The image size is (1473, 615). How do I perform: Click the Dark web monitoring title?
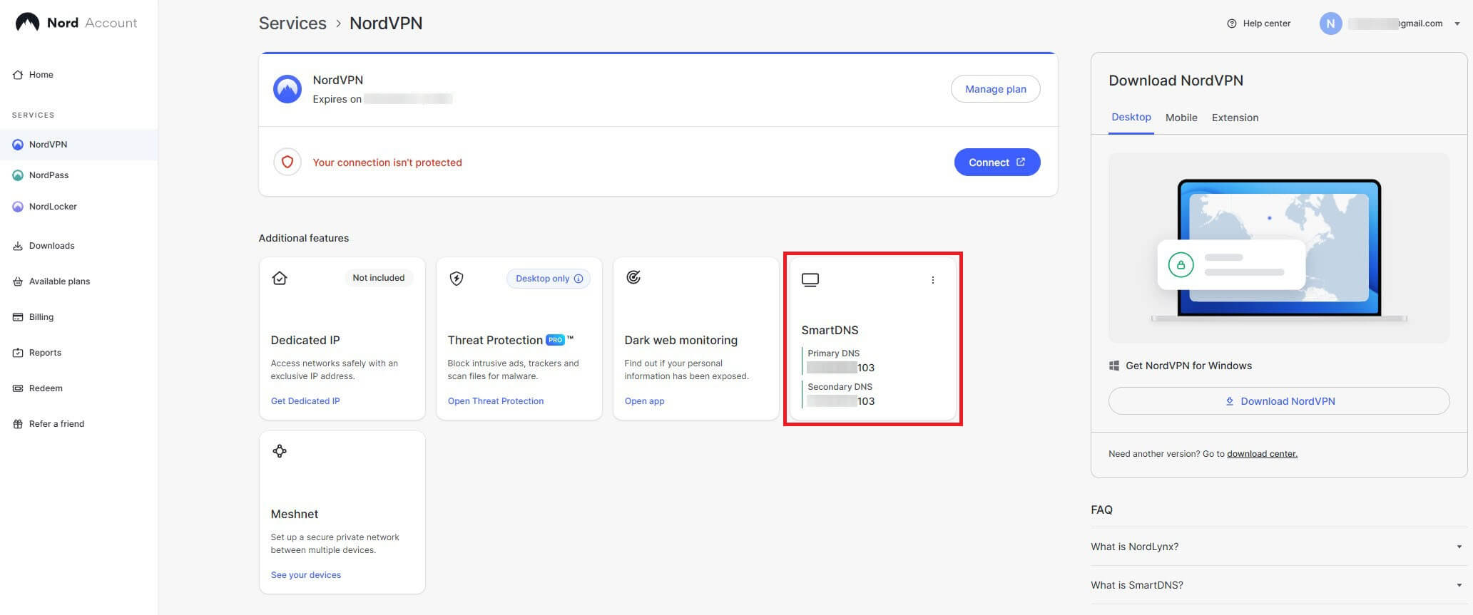tap(681, 340)
